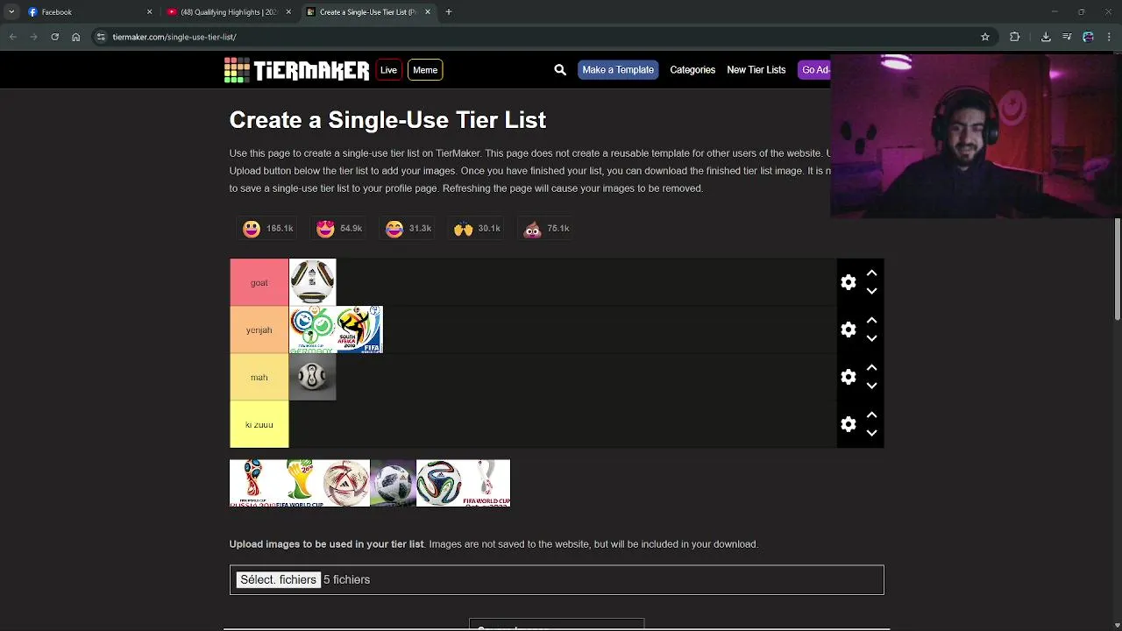Click the Sélect. fichiers upload button
The width and height of the screenshot is (1122, 631).
click(278, 579)
